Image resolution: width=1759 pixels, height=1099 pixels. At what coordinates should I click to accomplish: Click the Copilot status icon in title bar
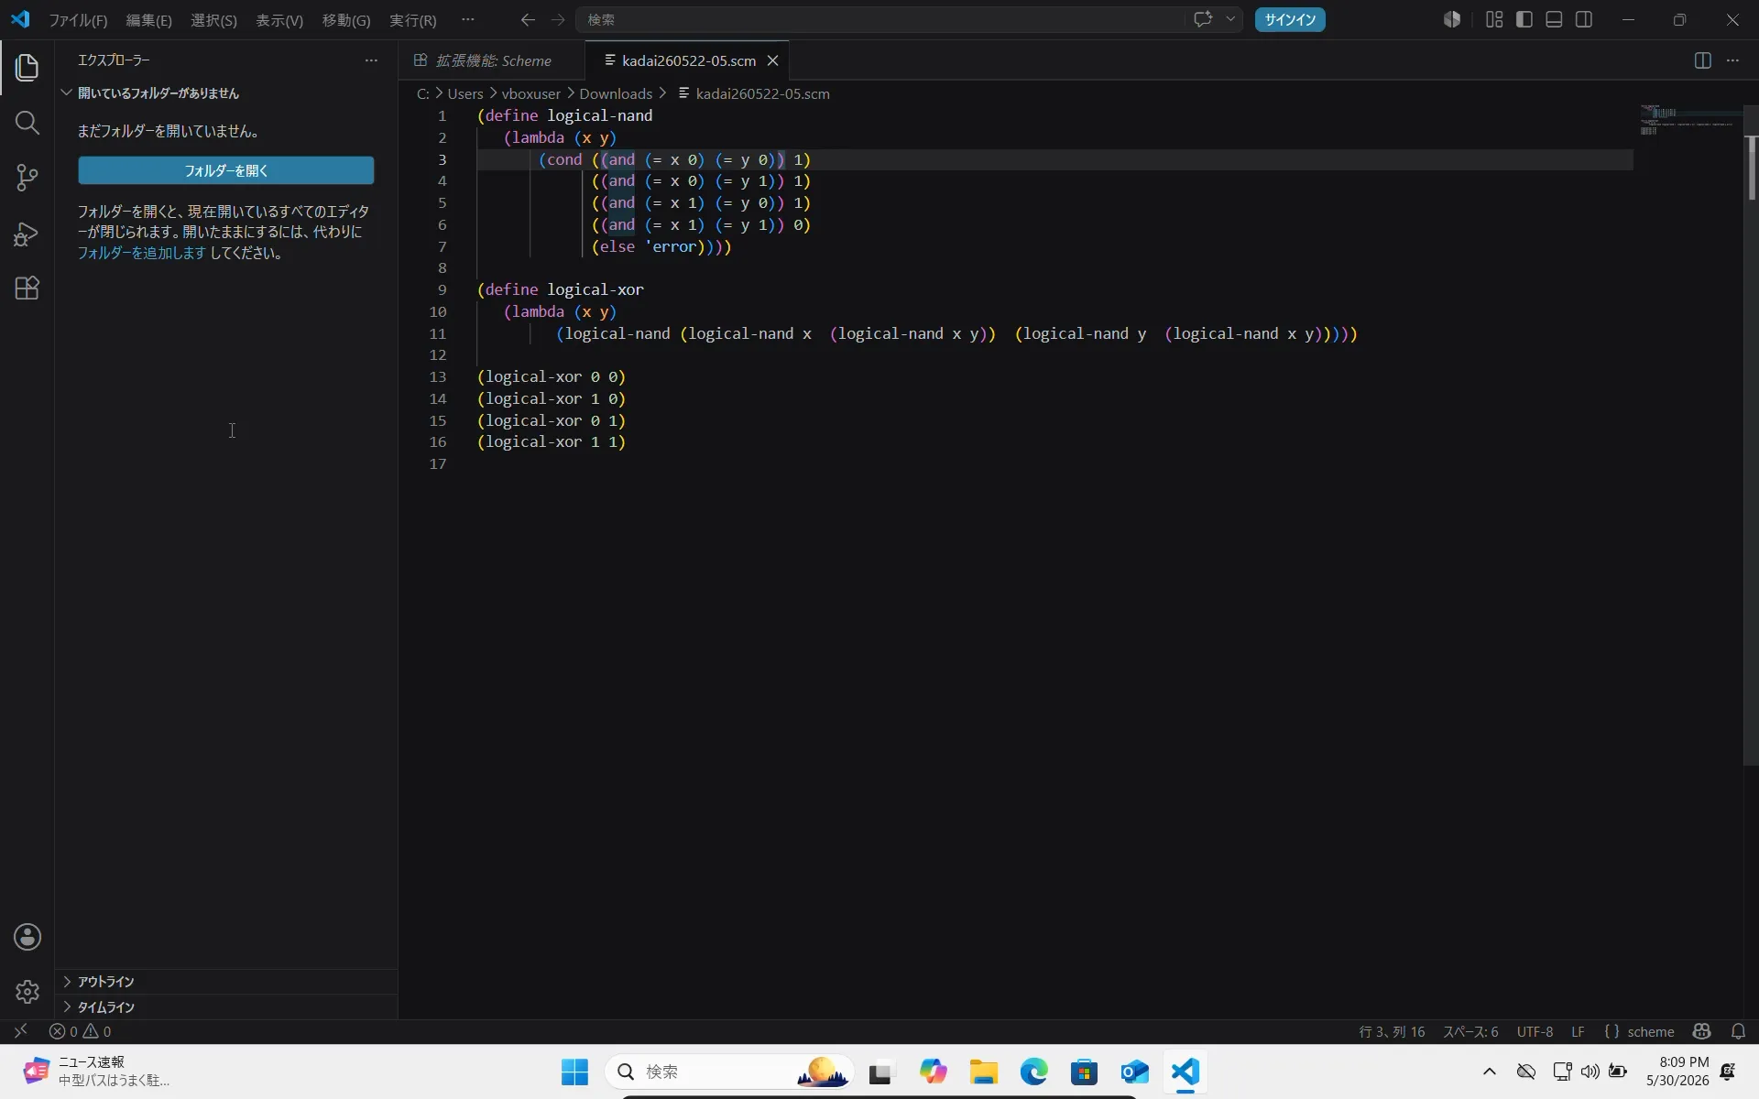coord(1452,19)
